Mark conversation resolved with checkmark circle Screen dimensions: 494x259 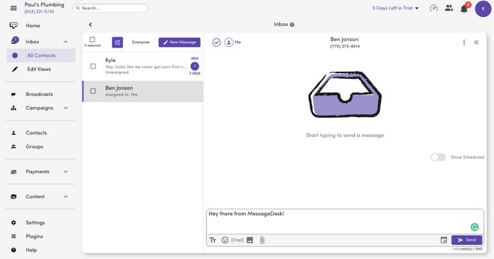click(216, 42)
